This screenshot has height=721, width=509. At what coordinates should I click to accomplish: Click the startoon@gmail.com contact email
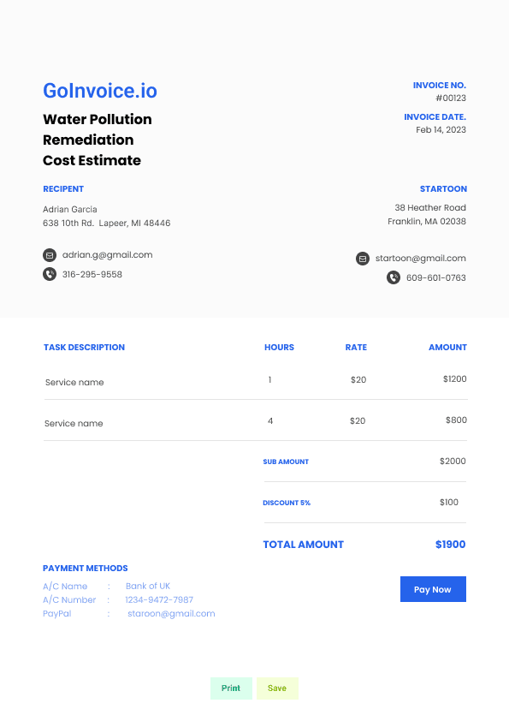(x=420, y=259)
